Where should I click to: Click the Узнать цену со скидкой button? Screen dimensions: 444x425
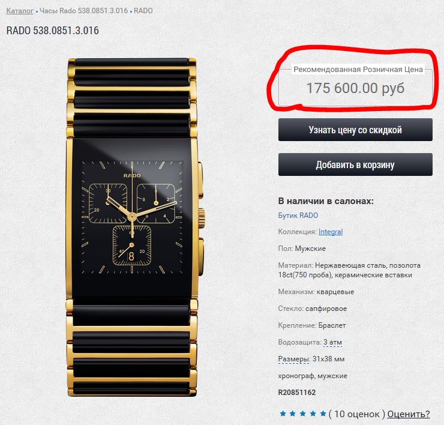(x=355, y=130)
